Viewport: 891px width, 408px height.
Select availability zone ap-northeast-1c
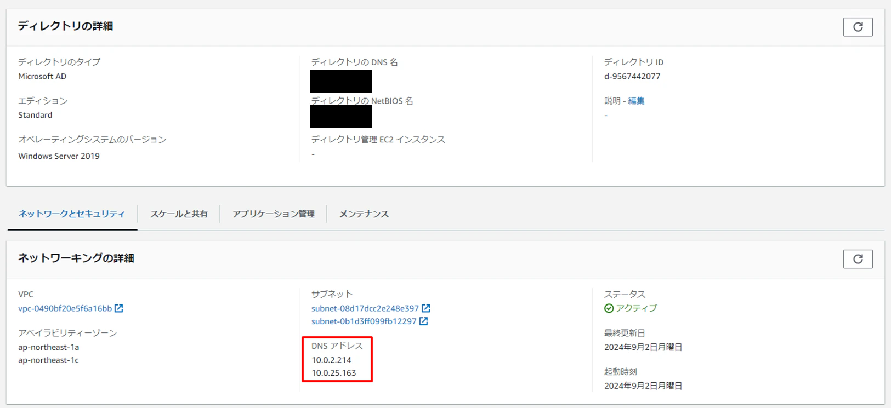pyautogui.click(x=48, y=360)
